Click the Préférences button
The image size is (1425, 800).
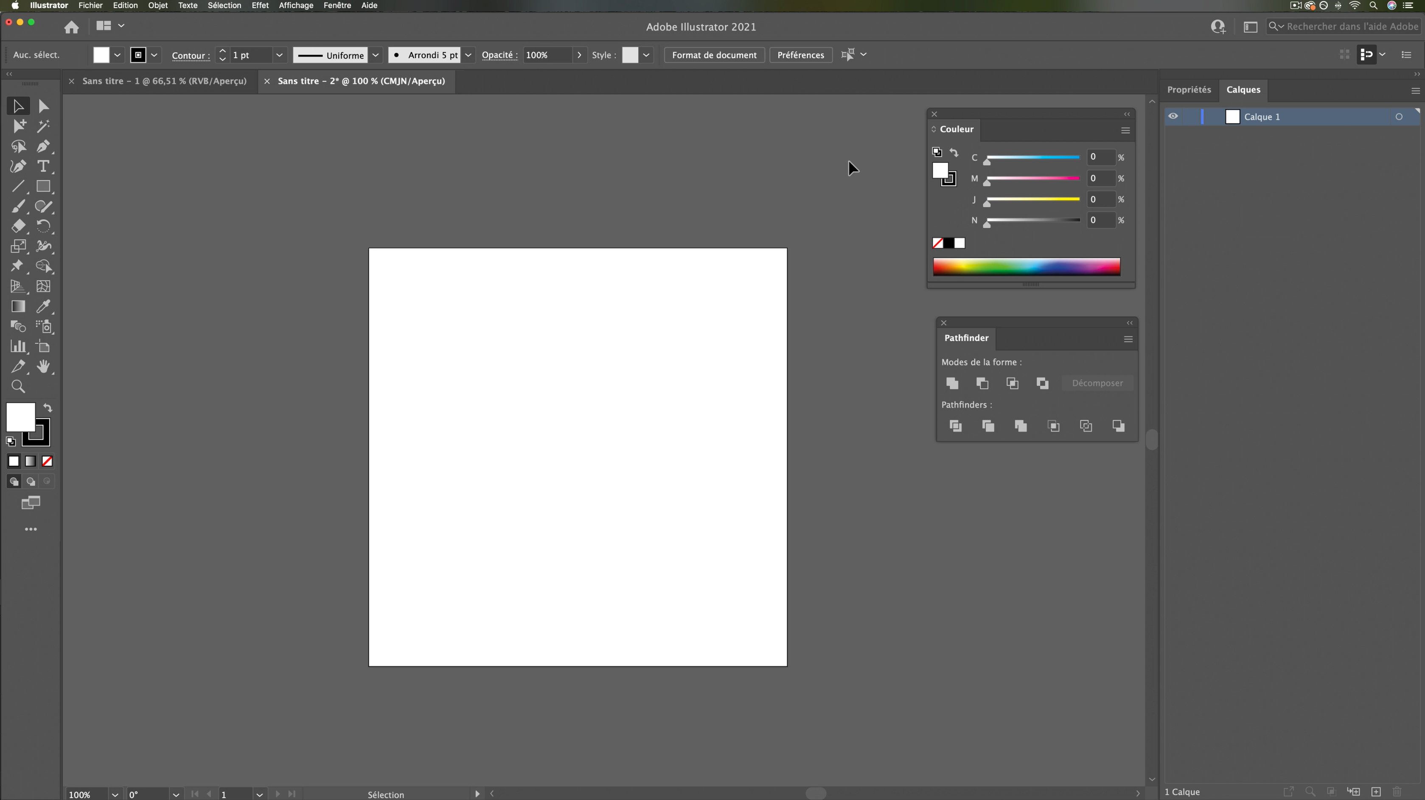pyautogui.click(x=800, y=55)
